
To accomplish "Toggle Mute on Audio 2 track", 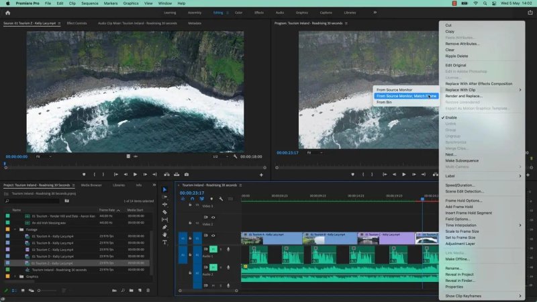I will (x=213, y=267).
